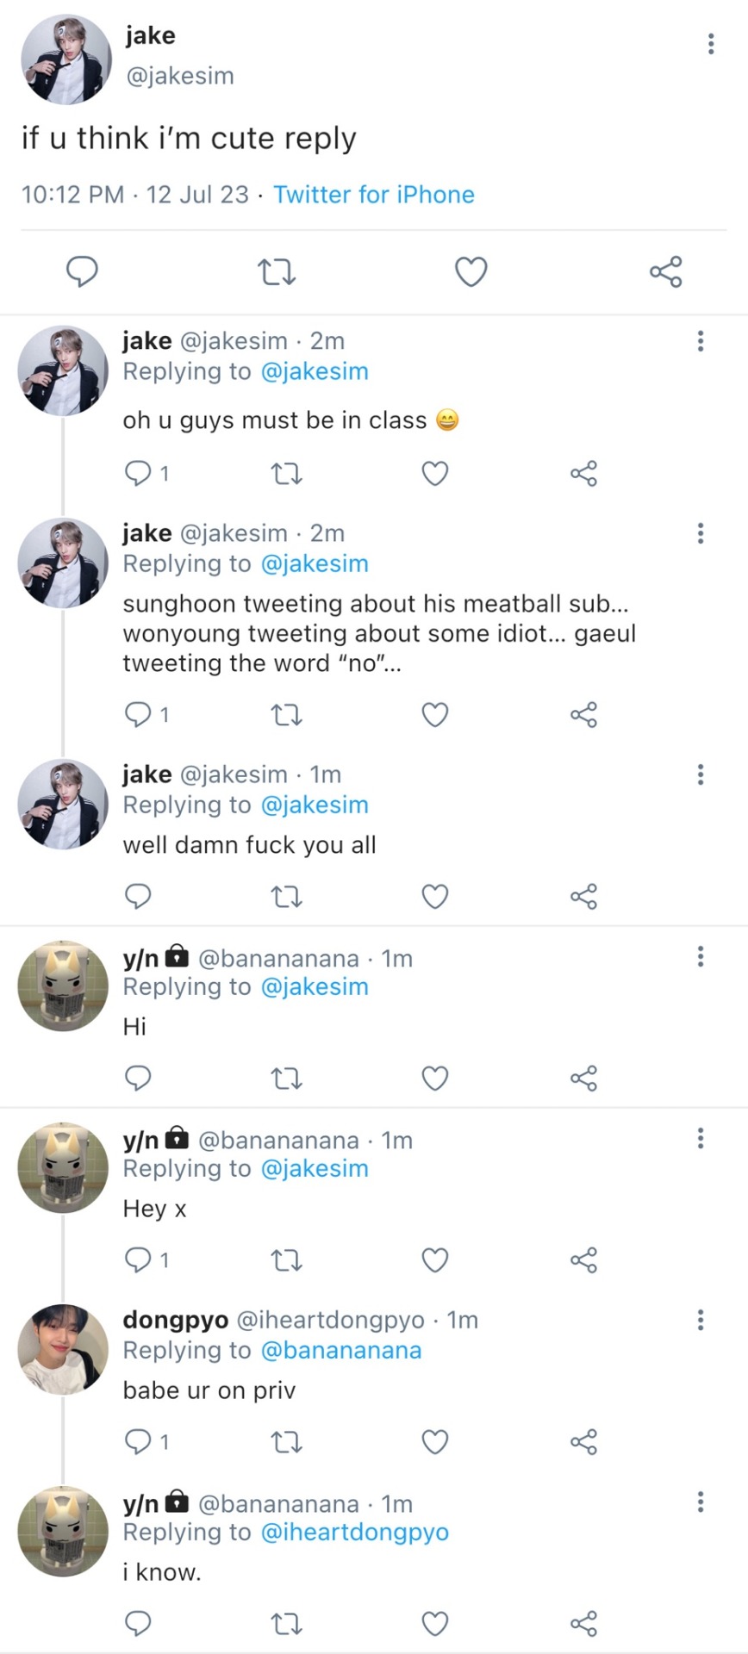Screen dimensions: 748x1654
Task: Open the @bananananana mention in dongpyo's reply
Action: (340, 1351)
